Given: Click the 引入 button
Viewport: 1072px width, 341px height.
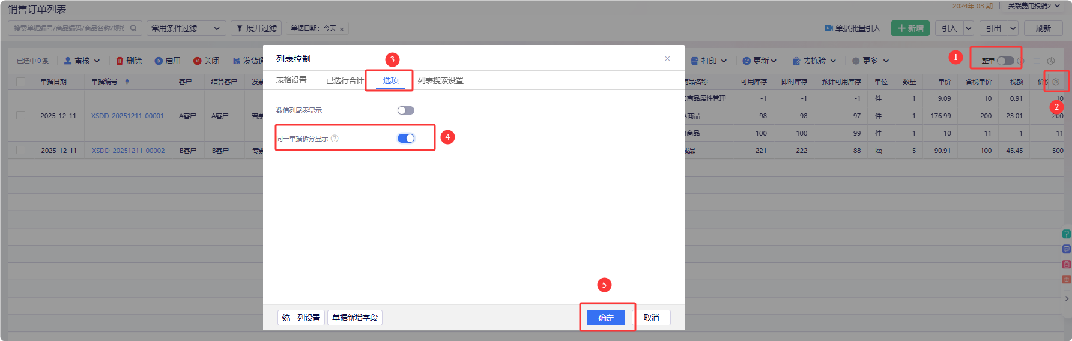Looking at the screenshot, I should point(949,28).
